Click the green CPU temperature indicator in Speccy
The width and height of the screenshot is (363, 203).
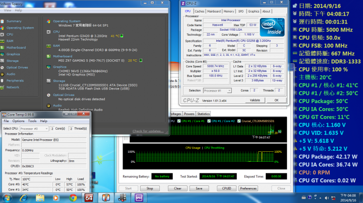pos(122,36)
